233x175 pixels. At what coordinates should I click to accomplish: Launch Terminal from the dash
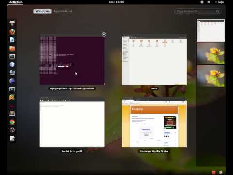click(12, 56)
